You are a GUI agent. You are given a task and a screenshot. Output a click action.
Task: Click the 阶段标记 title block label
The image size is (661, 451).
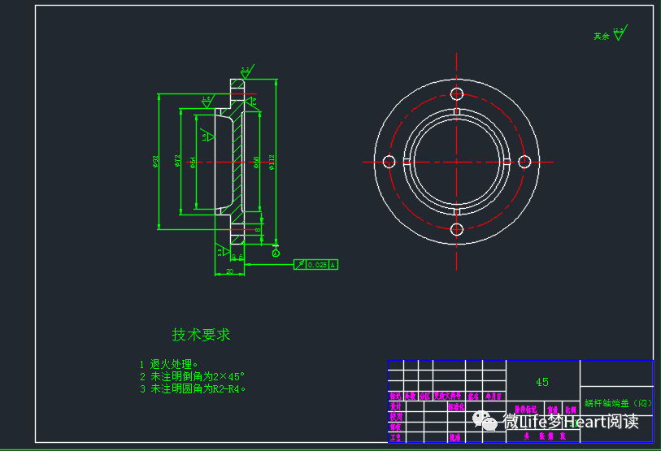coord(526,410)
